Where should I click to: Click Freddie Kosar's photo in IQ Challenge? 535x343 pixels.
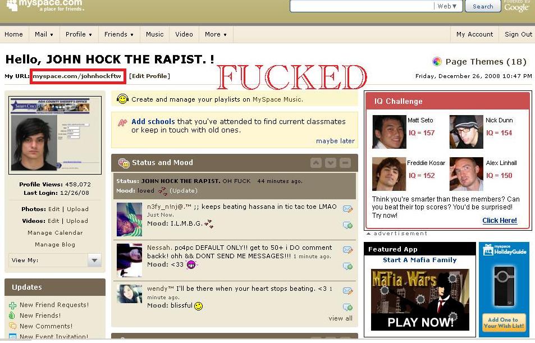pyautogui.click(x=389, y=174)
